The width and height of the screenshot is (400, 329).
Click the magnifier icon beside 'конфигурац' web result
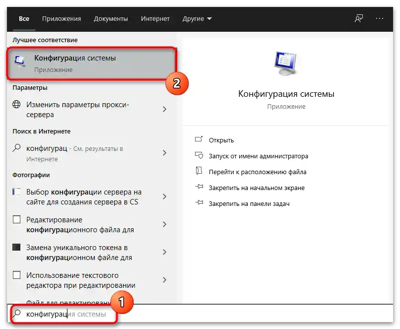[16, 148]
